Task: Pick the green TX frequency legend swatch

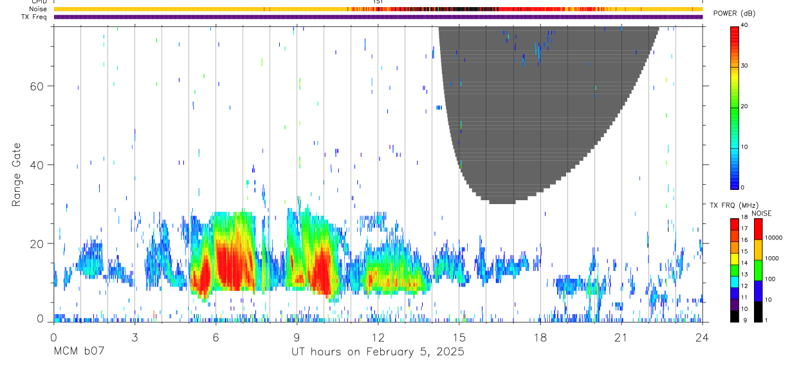Action: click(735, 270)
